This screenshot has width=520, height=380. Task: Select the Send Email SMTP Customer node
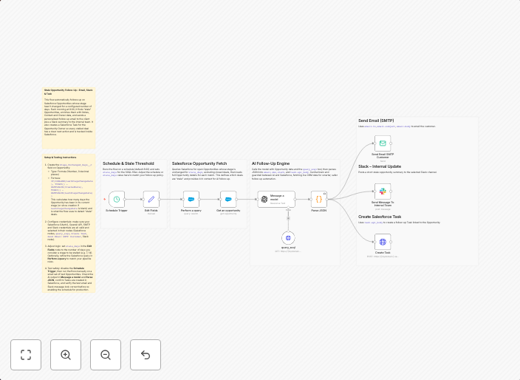tap(383, 143)
